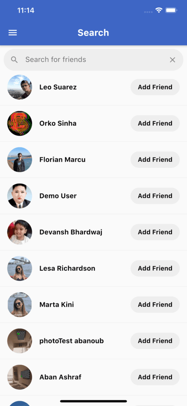Open Lesa Richardson's profile photo

click(x=19, y=268)
